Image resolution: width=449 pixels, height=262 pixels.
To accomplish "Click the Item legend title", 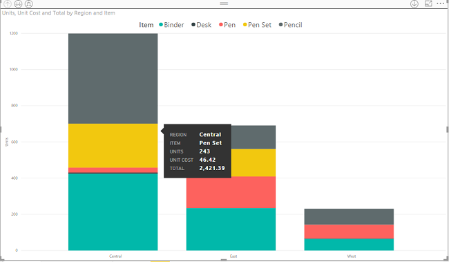I will [x=146, y=25].
